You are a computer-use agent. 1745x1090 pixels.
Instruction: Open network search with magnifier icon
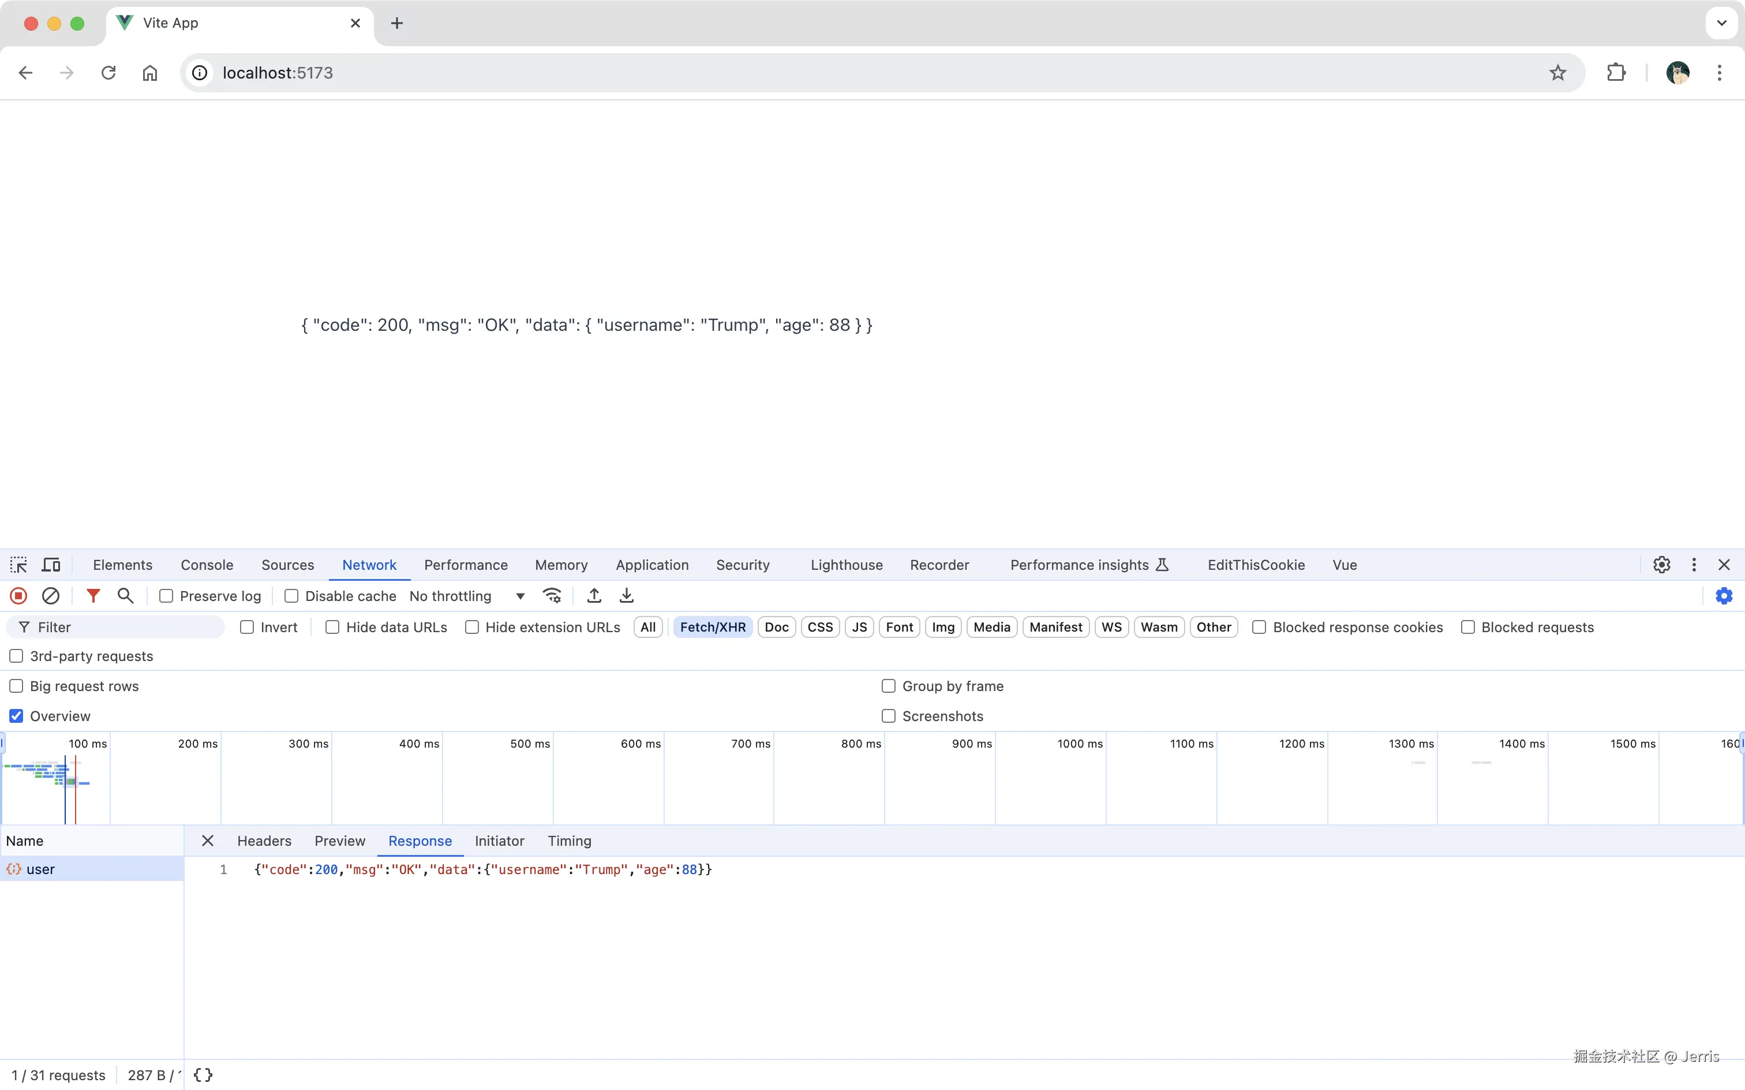tap(125, 595)
